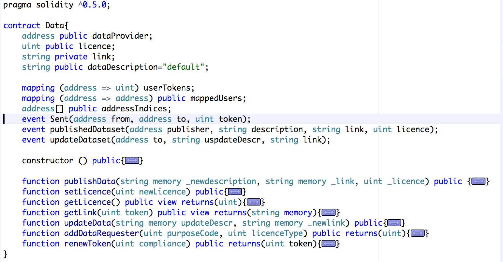Click the 'constructor' keyword
Image resolution: width=503 pixels, height=262 pixels.
point(48,161)
